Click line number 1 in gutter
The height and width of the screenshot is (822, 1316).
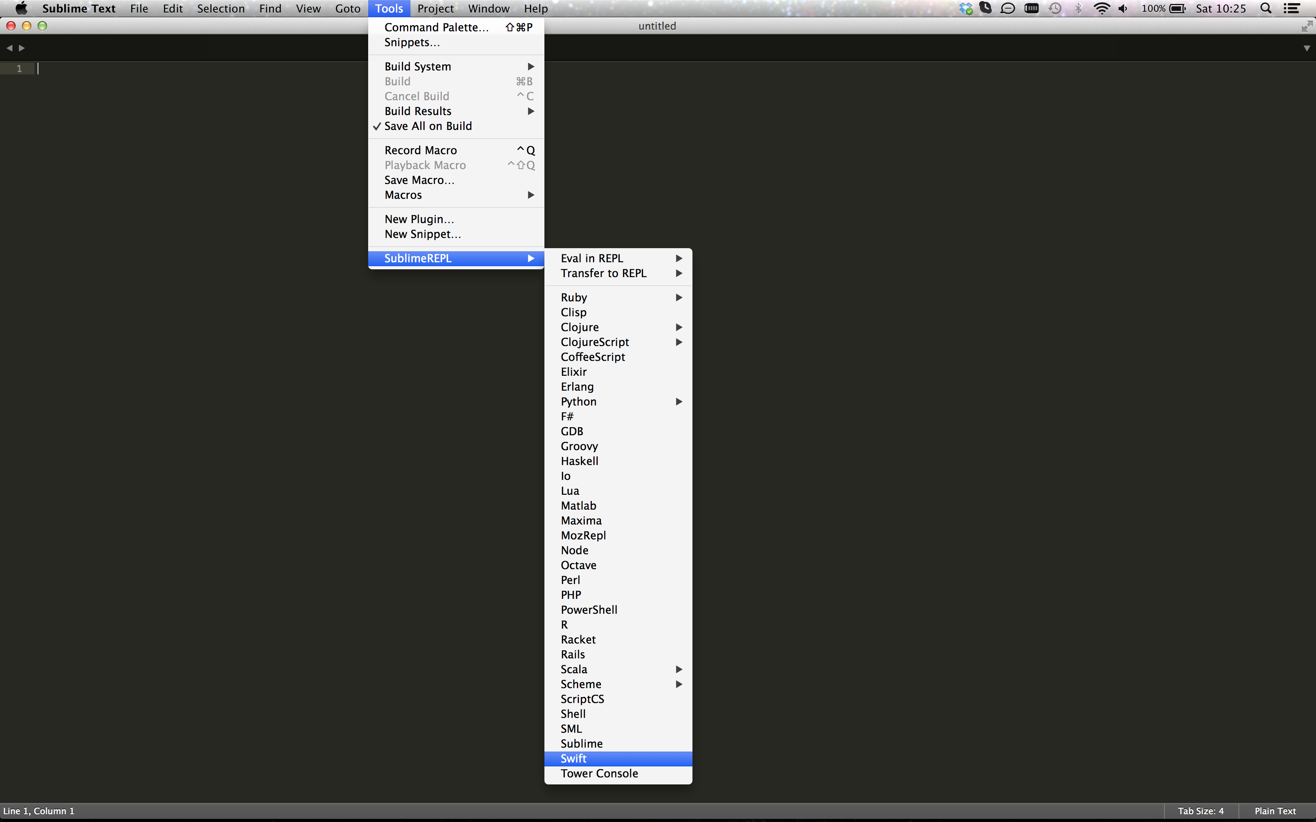point(19,68)
